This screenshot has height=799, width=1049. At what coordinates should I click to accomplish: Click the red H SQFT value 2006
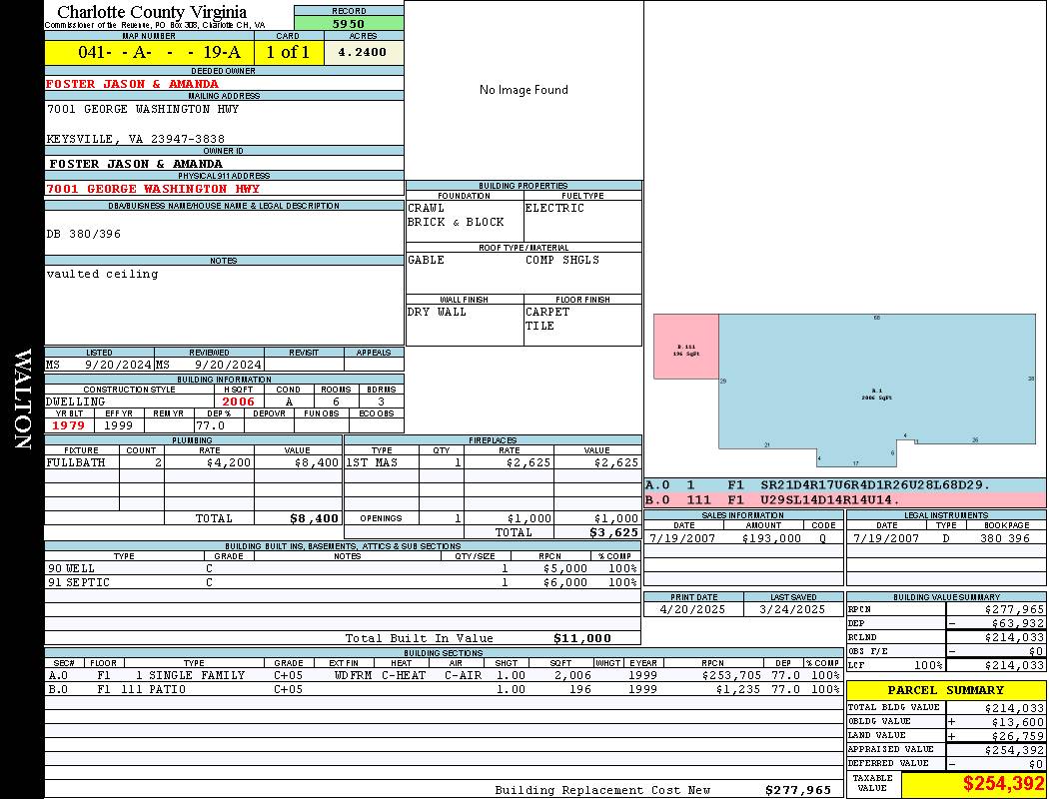pos(239,401)
